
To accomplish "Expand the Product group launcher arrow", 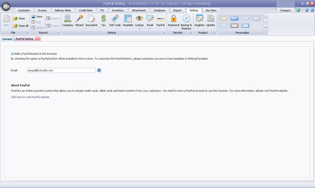I will [x=214, y=33].
